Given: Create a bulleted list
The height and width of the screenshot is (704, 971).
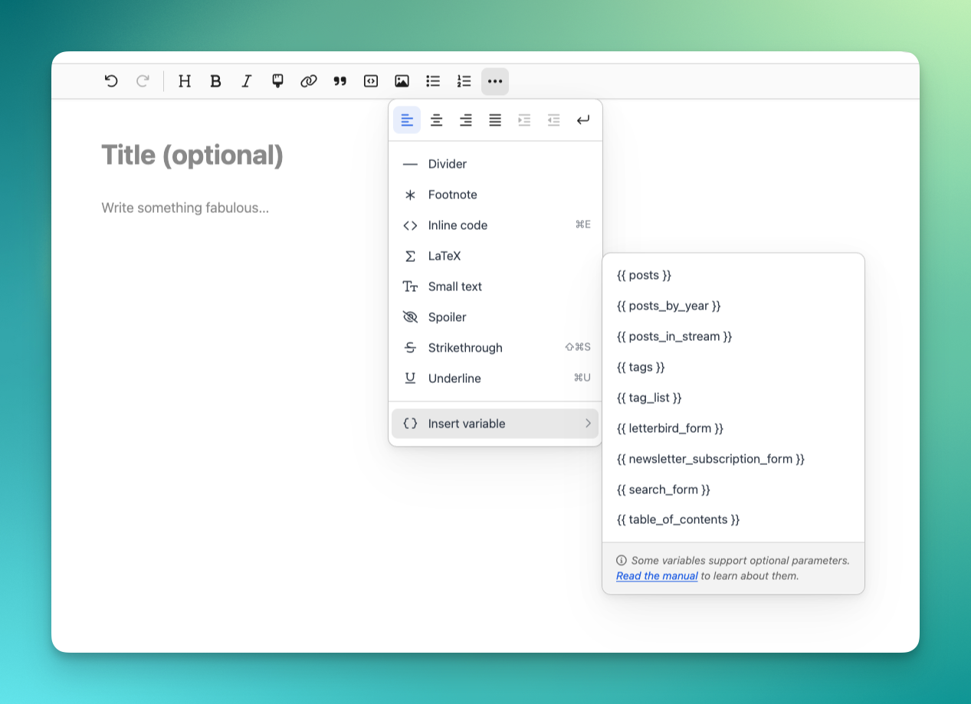Looking at the screenshot, I should click(433, 81).
